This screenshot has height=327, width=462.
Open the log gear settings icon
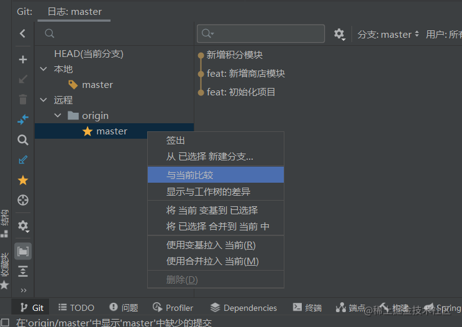[340, 35]
